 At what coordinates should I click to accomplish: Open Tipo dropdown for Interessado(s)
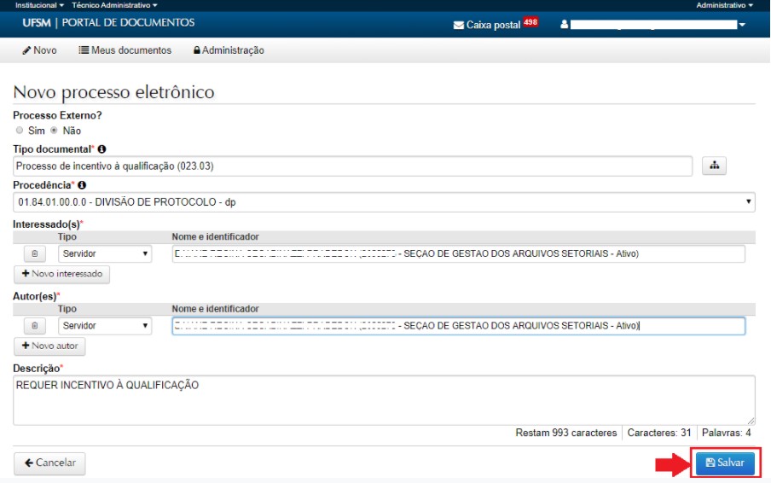104,254
